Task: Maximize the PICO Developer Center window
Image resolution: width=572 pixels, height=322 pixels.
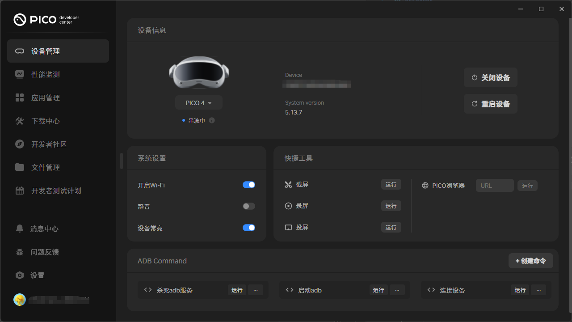Action: (541, 9)
